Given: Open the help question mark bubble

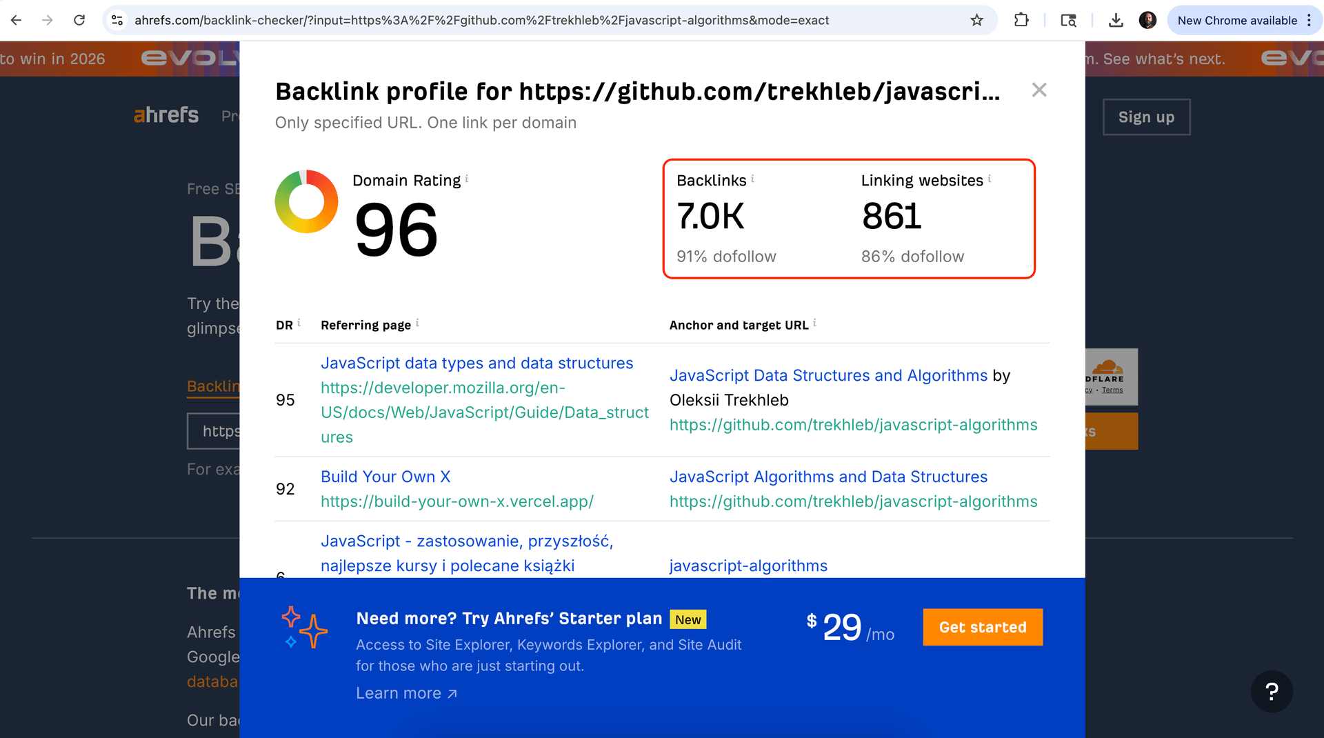Looking at the screenshot, I should pyautogui.click(x=1272, y=691).
